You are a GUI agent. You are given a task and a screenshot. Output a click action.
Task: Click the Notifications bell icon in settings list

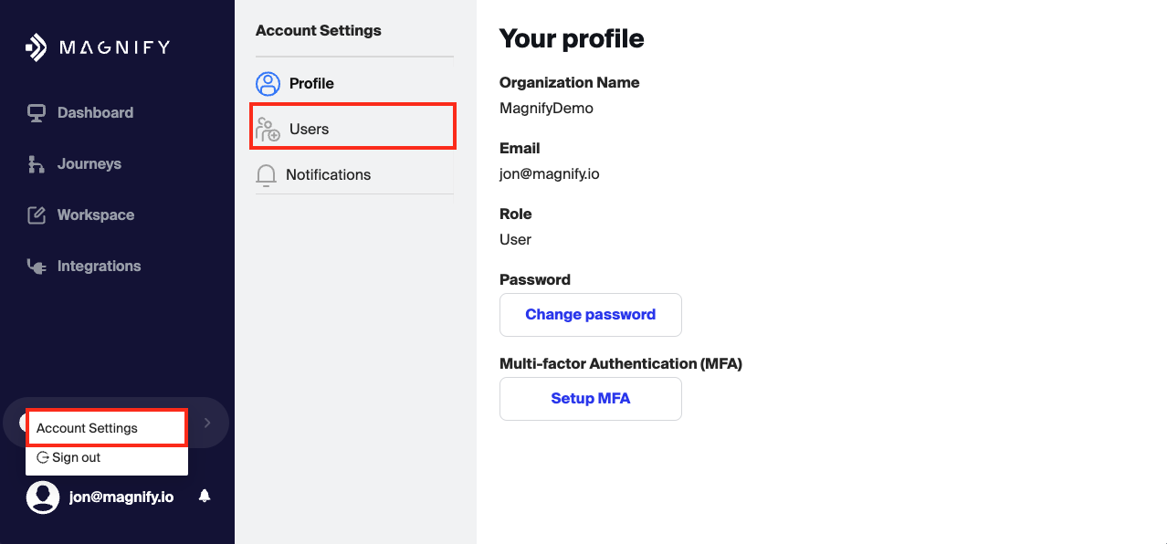266,175
